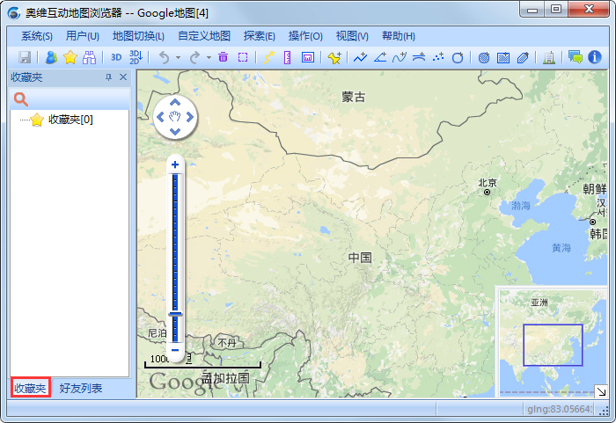Pan the map down with arrow
This screenshot has height=423, width=616.
click(175, 131)
